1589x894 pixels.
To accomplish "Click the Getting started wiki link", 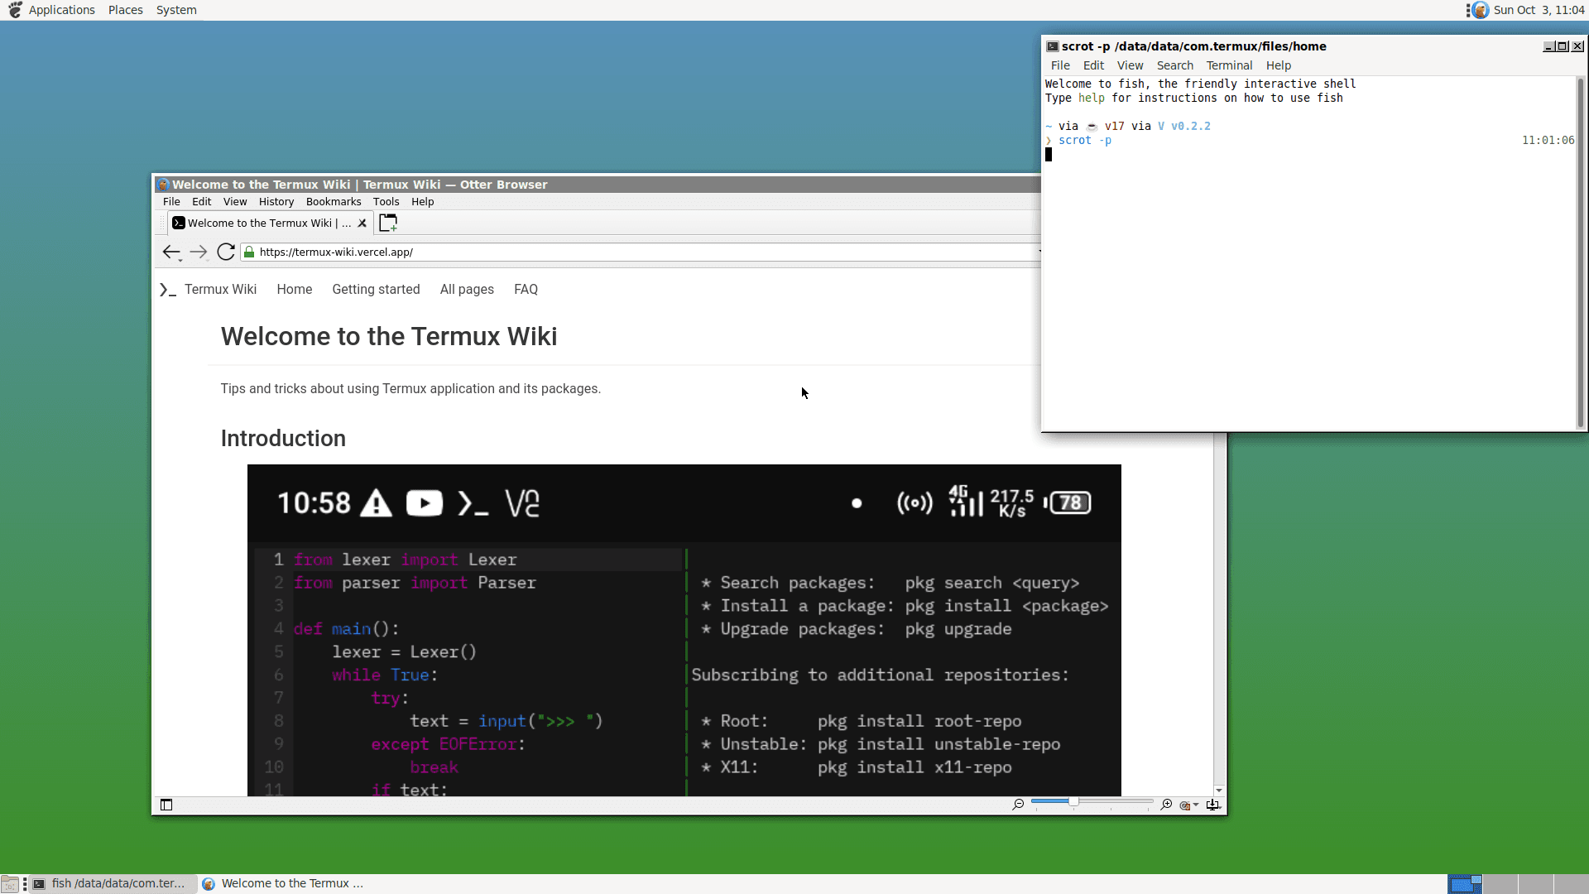I will tap(376, 289).
